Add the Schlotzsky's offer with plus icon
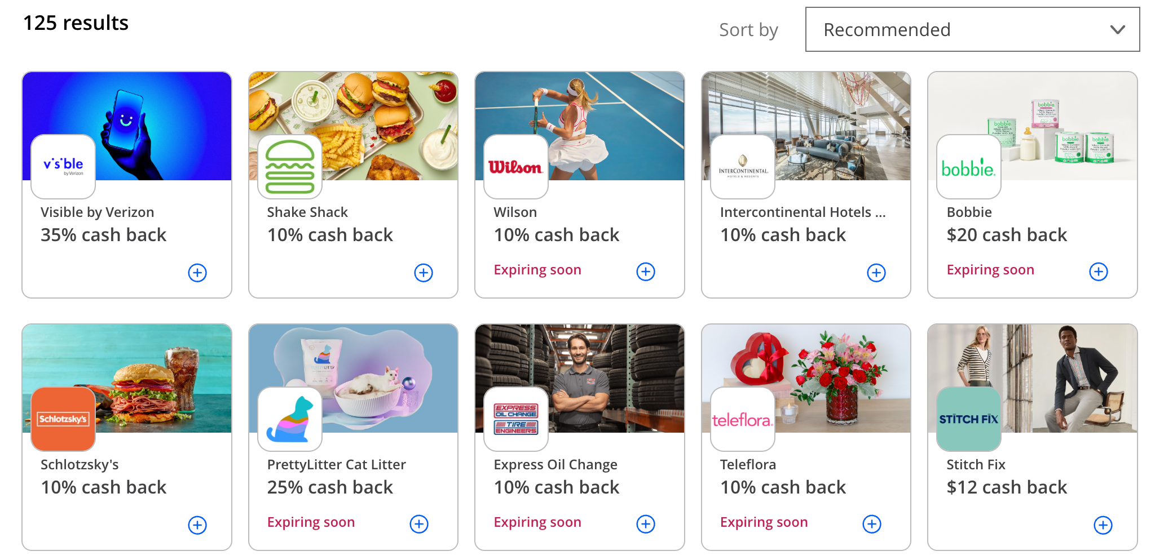The image size is (1164, 560). [x=197, y=525]
